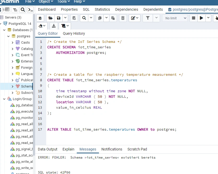Save file using the floppy disk icon
The image size is (218, 174).
pos(59,18)
